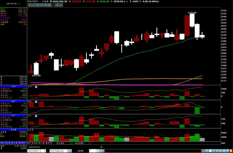Click the purple settings icon in 外資 panel

pos(36,87)
